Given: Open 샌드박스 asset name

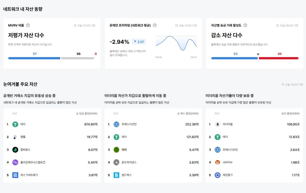Looking at the screenshot, I should coord(126,175).
